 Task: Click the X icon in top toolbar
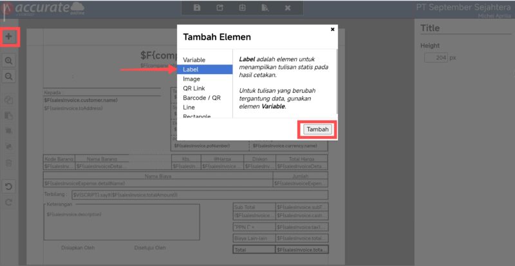tap(288, 8)
